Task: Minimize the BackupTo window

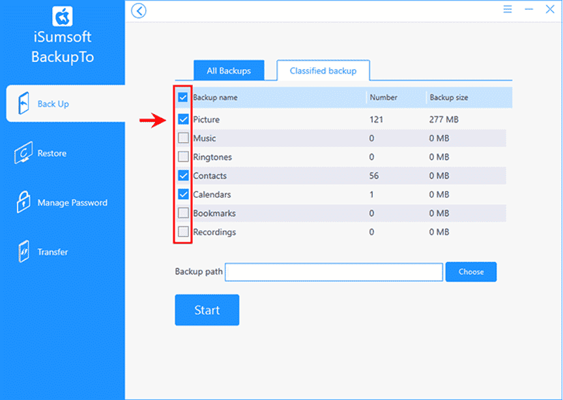Action: pyautogui.click(x=529, y=9)
